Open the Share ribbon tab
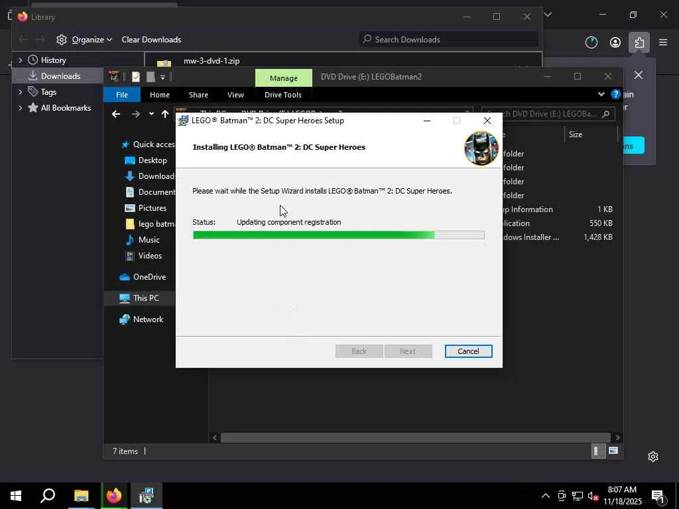The height and width of the screenshot is (509, 679). [198, 94]
